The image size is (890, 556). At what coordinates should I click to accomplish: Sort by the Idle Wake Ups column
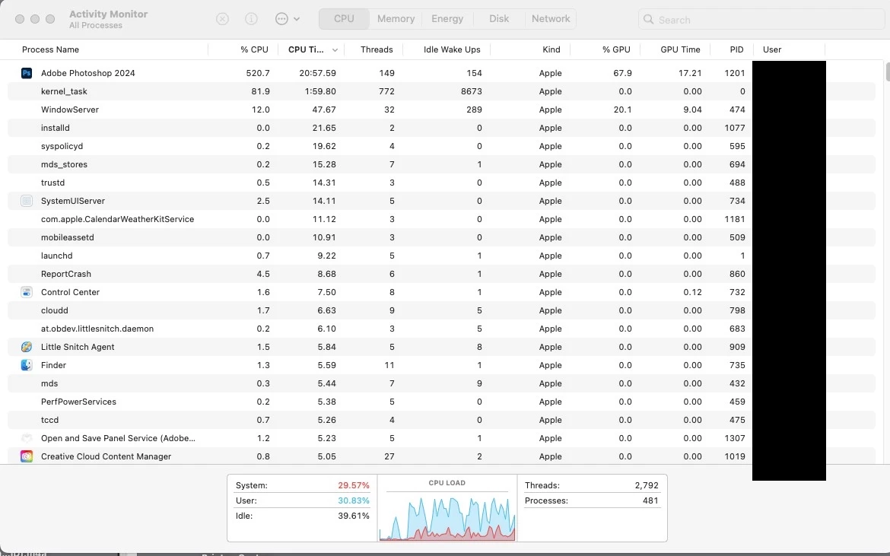pyautogui.click(x=452, y=49)
